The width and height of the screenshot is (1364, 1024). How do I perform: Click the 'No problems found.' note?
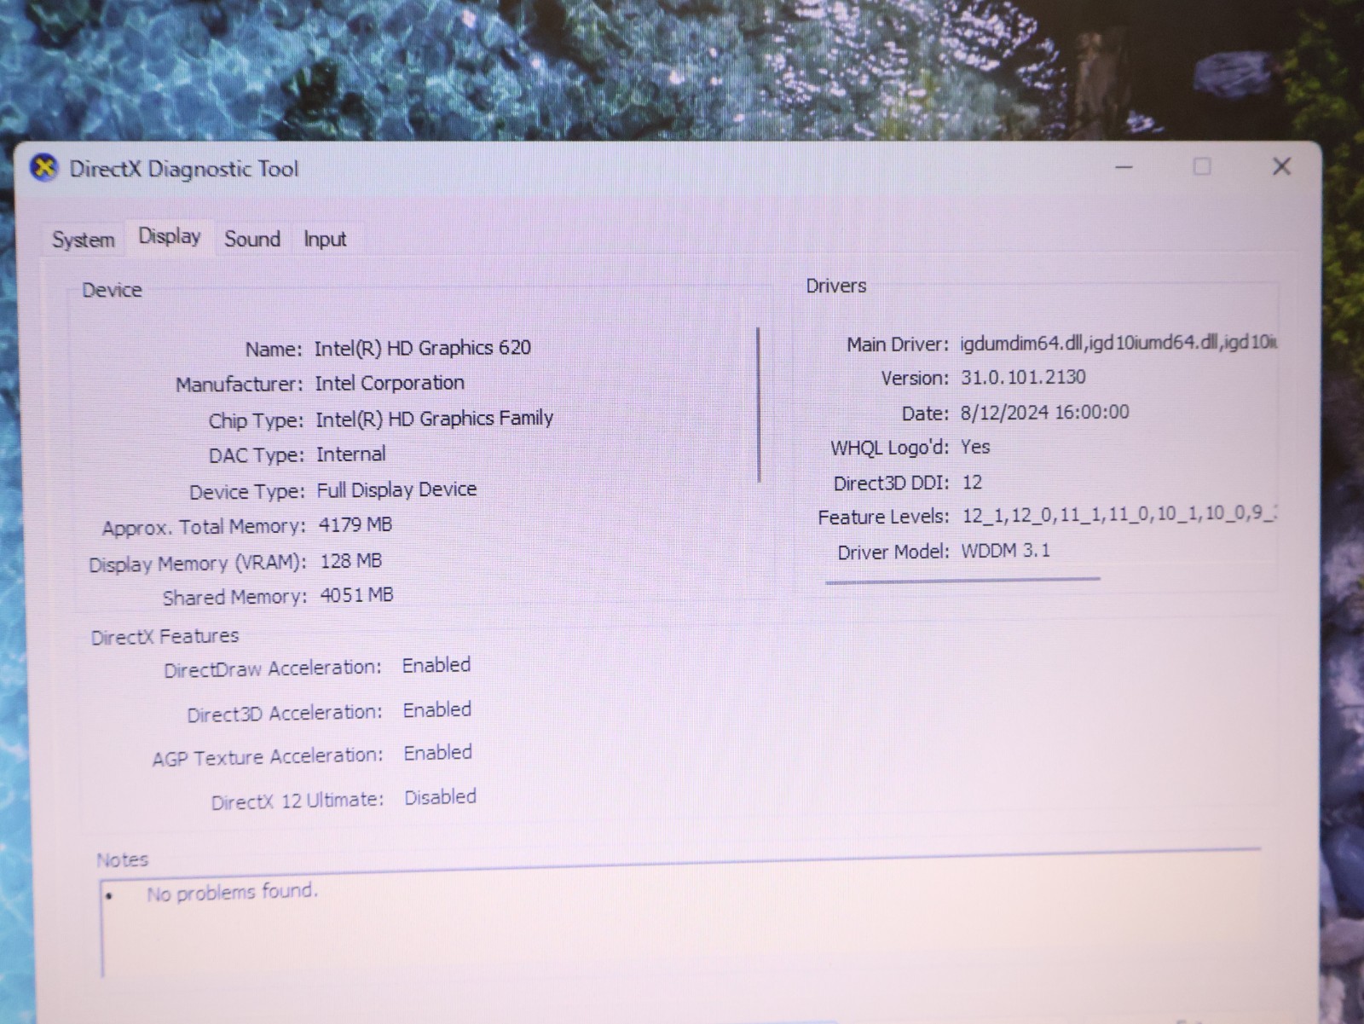coord(232,893)
